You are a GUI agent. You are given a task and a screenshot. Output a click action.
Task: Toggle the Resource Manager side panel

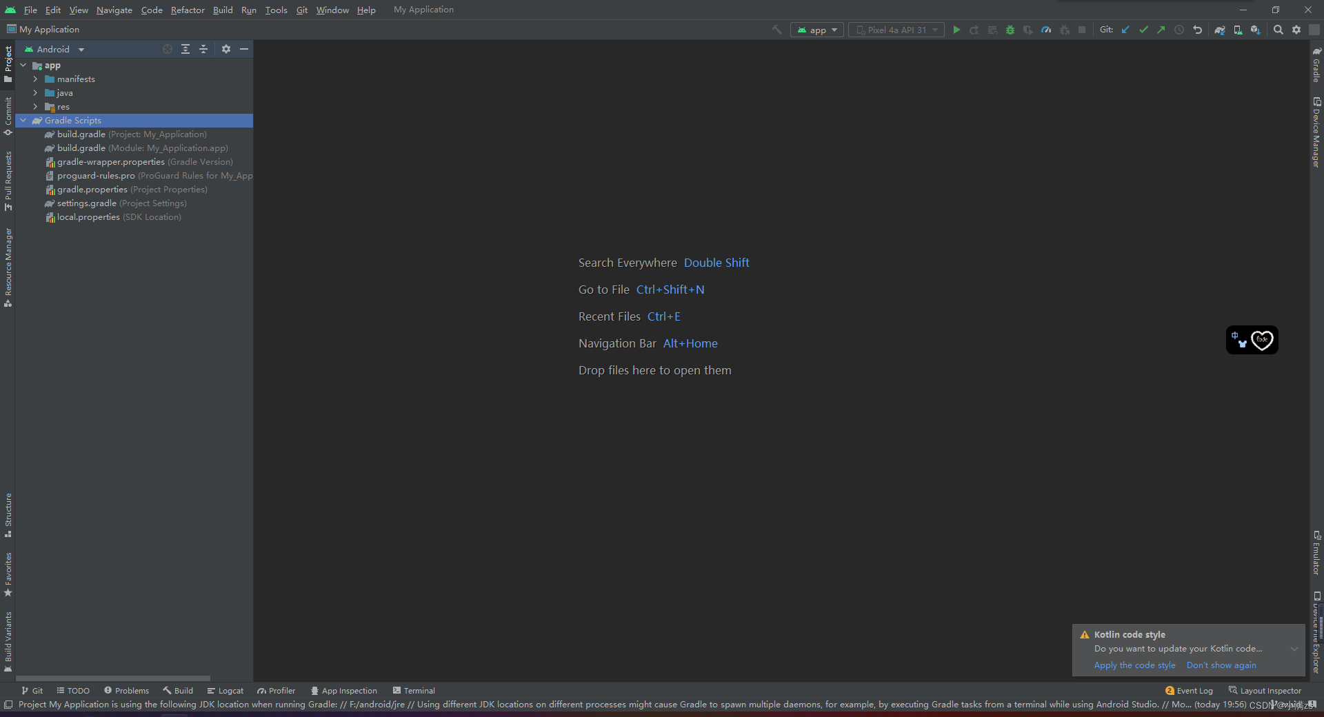pyautogui.click(x=8, y=267)
